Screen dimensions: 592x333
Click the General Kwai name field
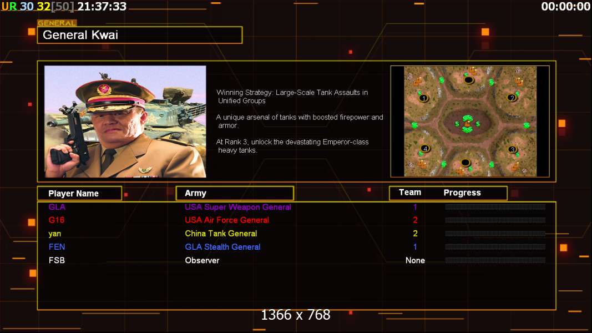[x=140, y=35]
